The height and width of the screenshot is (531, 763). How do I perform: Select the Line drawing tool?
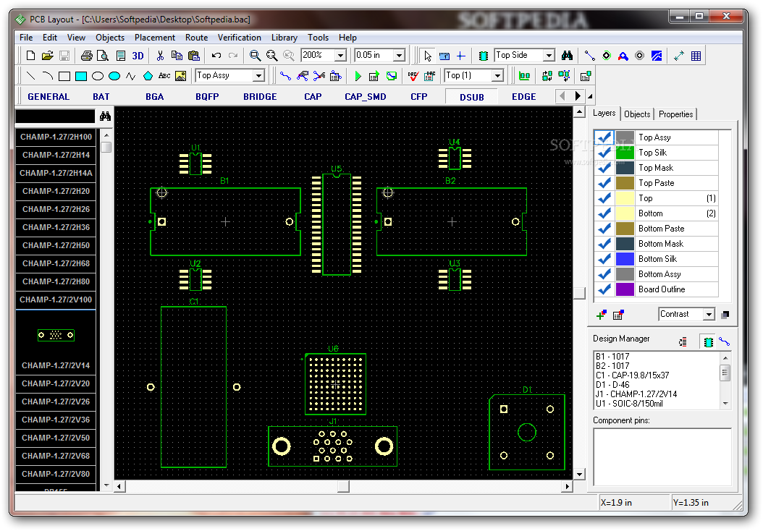pyautogui.click(x=30, y=76)
